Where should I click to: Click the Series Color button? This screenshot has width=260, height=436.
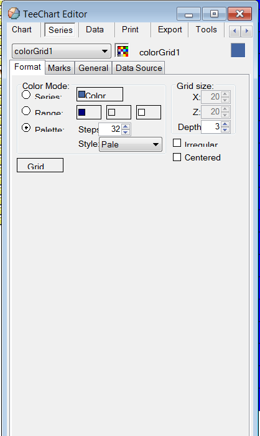[x=100, y=95]
